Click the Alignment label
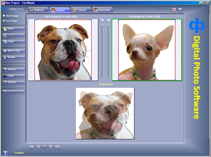This screenshot has height=157, width=211. coord(106,84)
